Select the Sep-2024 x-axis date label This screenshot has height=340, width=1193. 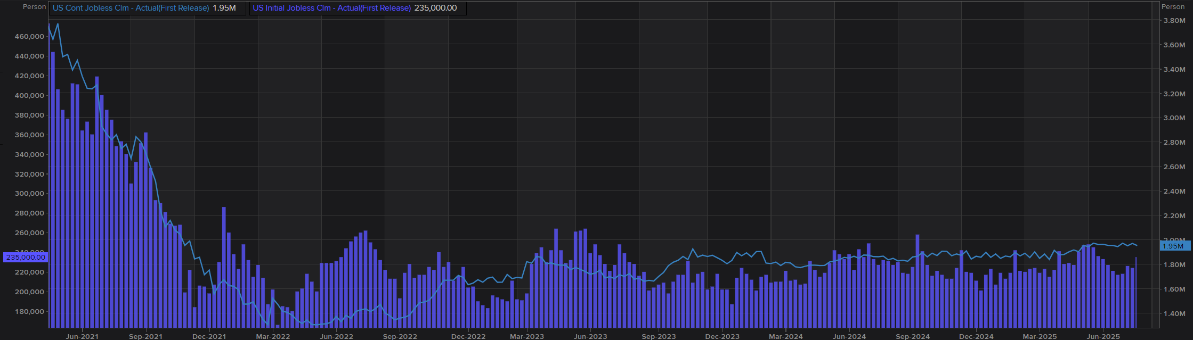tap(913, 336)
